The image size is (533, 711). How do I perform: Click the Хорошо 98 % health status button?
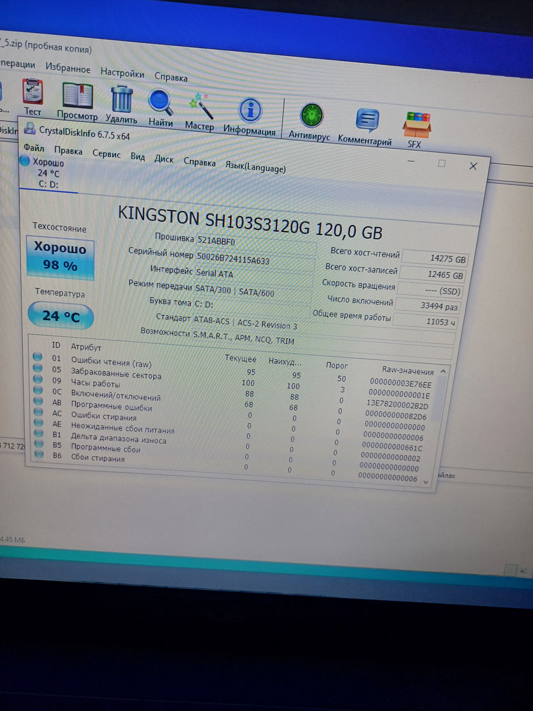61,257
